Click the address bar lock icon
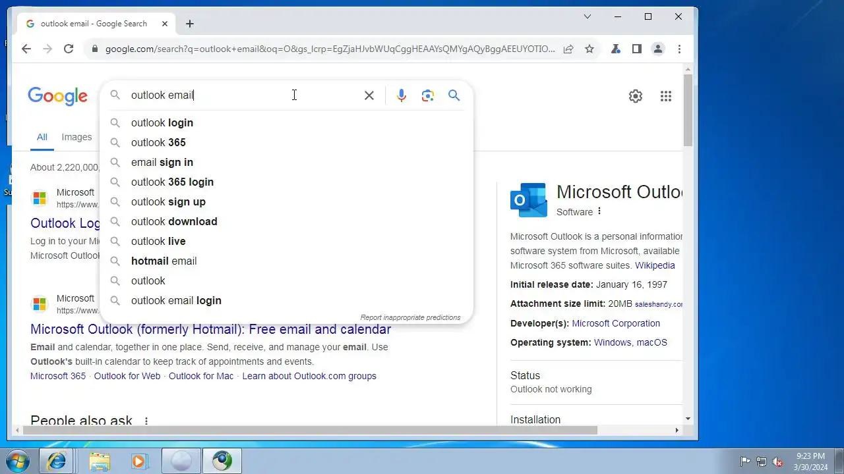The width and height of the screenshot is (844, 474). coord(95,49)
